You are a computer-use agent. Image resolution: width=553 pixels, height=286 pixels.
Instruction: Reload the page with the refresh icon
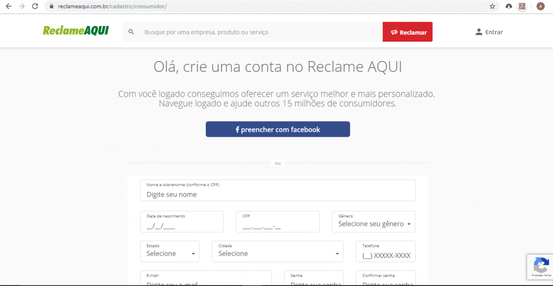click(x=35, y=6)
